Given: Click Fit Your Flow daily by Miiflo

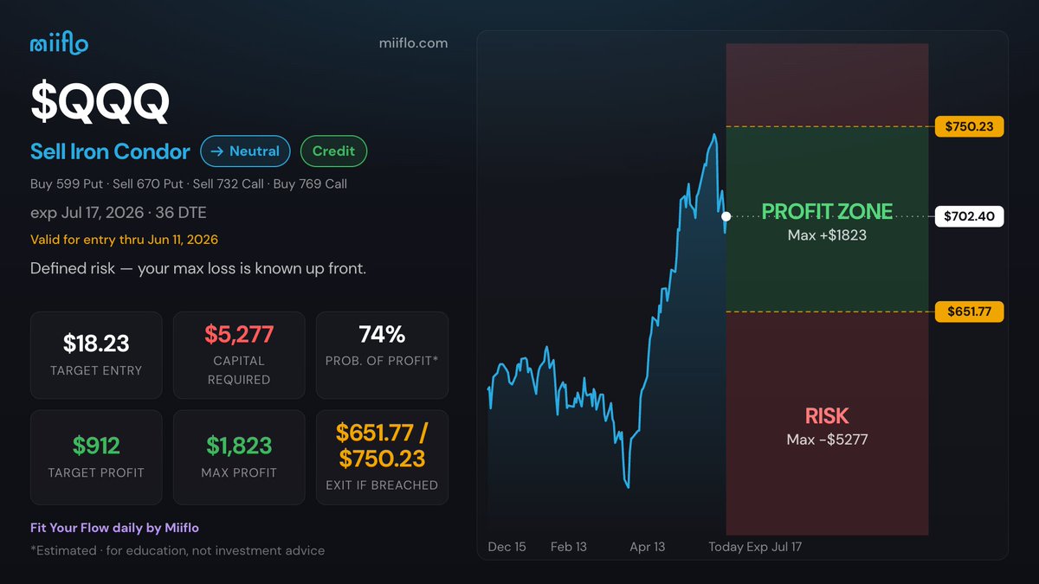Looking at the screenshot, I should point(115,527).
